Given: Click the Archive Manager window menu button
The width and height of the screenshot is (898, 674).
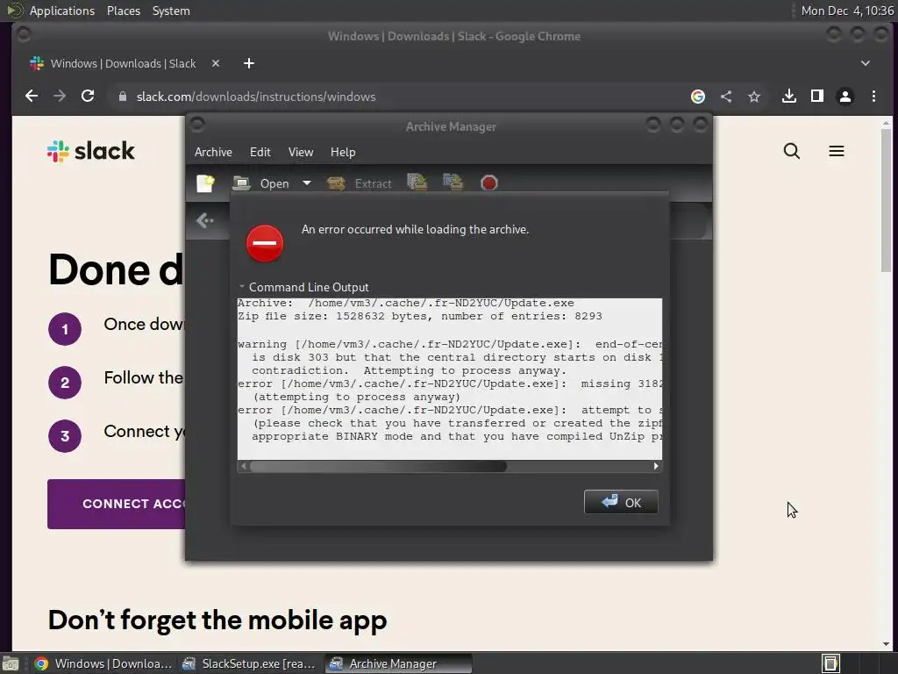Looking at the screenshot, I should pyautogui.click(x=197, y=125).
